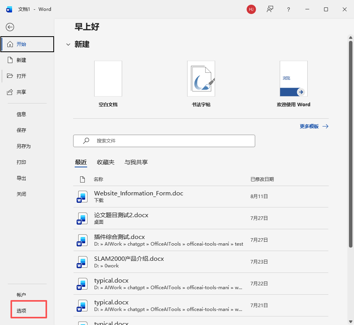Click the back arrow to return to document
The width and height of the screenshot is (354, 325).
(x=10, y=27)
